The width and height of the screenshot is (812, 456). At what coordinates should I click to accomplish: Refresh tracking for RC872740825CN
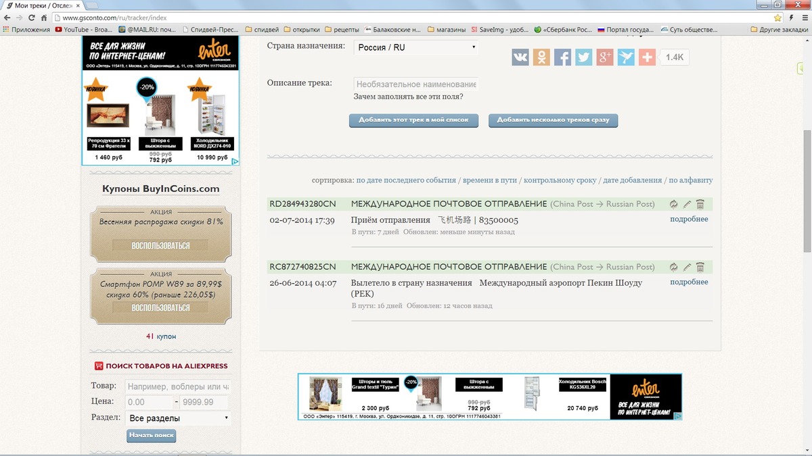tap(673, 267)
